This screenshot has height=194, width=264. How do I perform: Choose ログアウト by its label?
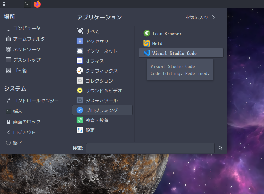(24, 132)
